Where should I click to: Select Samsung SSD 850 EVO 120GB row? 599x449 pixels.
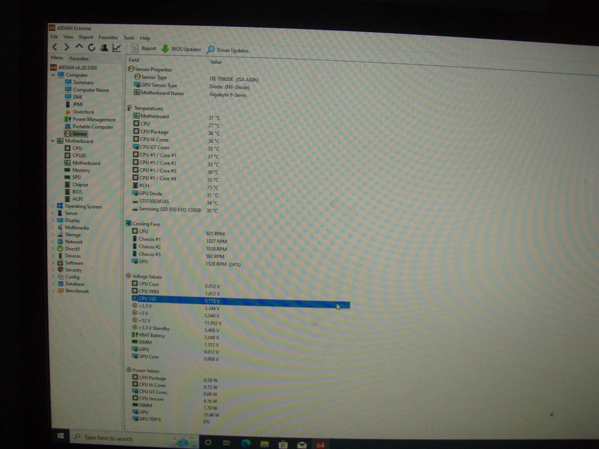tap(175, 210)
